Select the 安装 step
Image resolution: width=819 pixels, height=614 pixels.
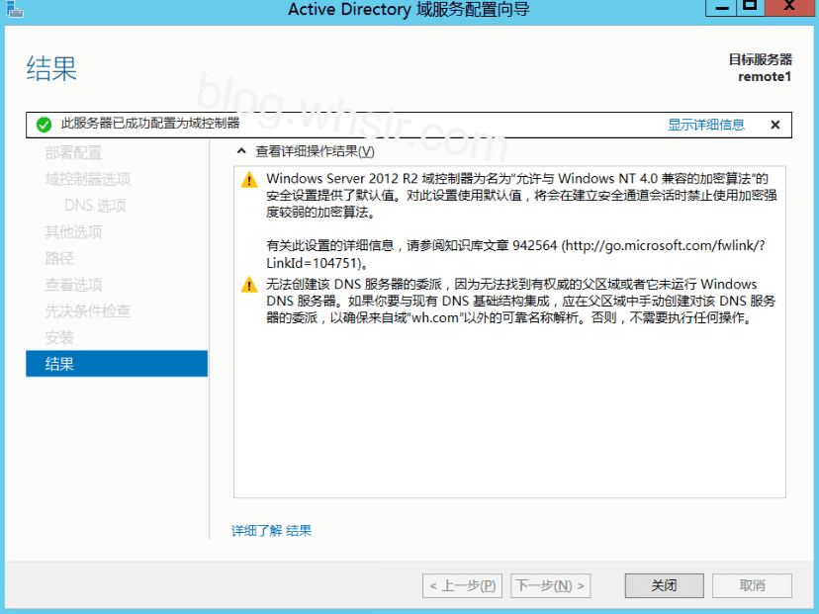click(x=59, y=337)
